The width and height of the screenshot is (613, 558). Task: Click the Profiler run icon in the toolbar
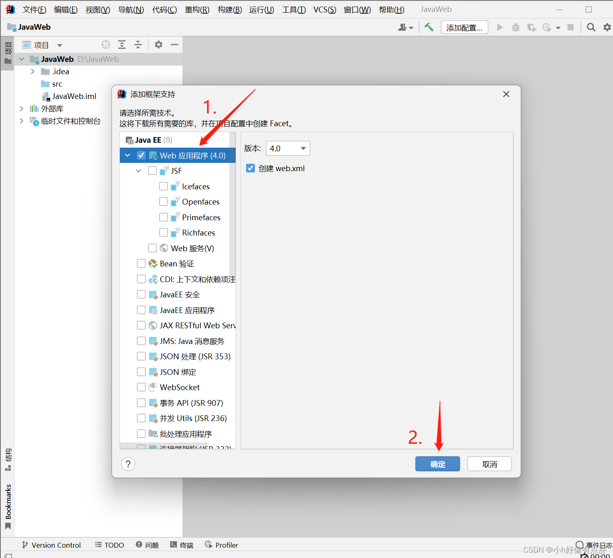(547, 27)
